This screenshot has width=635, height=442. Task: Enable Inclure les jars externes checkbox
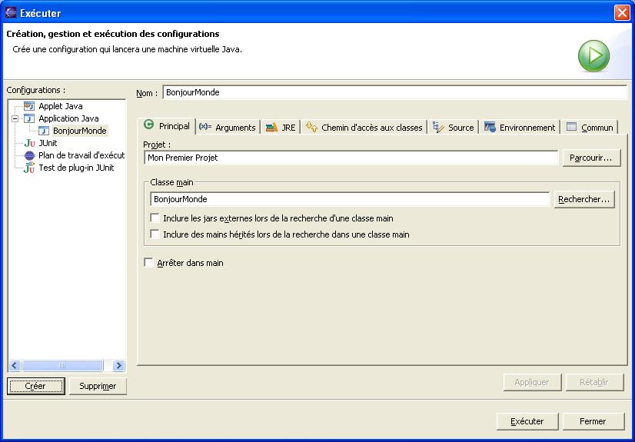coord(155,218)
